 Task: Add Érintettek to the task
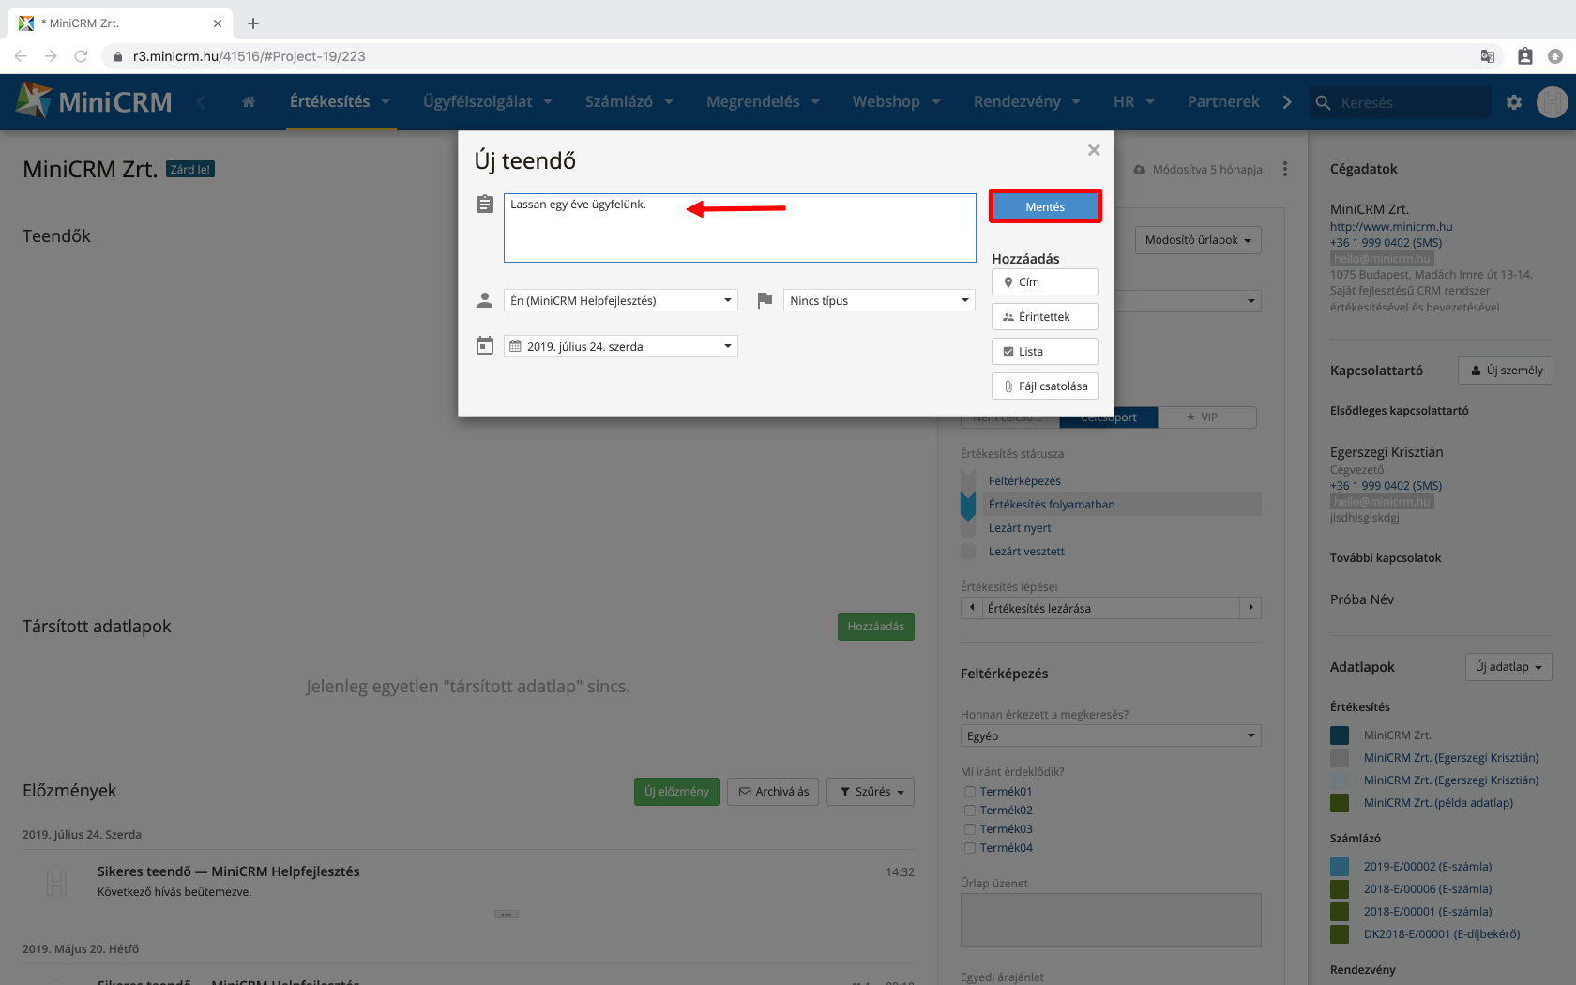[1045, 317]
